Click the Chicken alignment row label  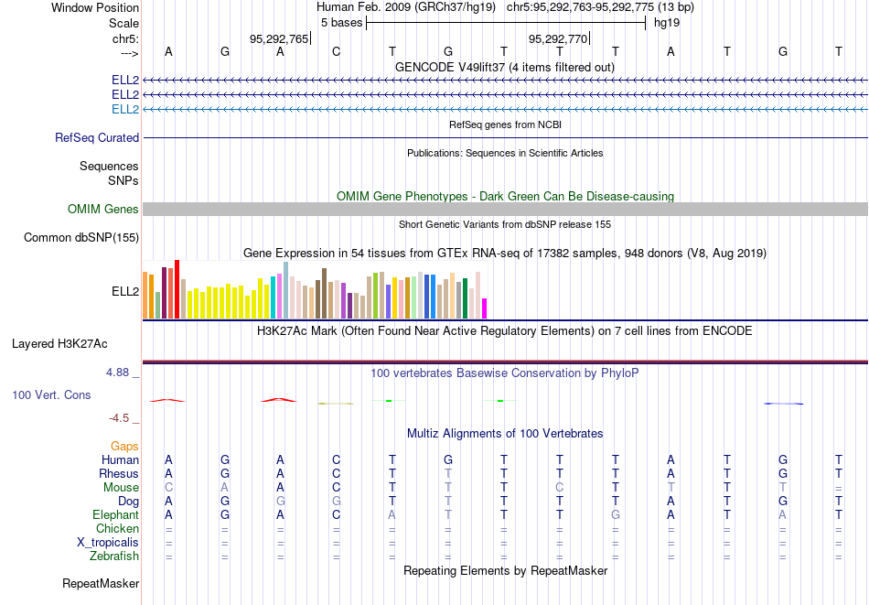pyautogui.click(x=117, y=528)
